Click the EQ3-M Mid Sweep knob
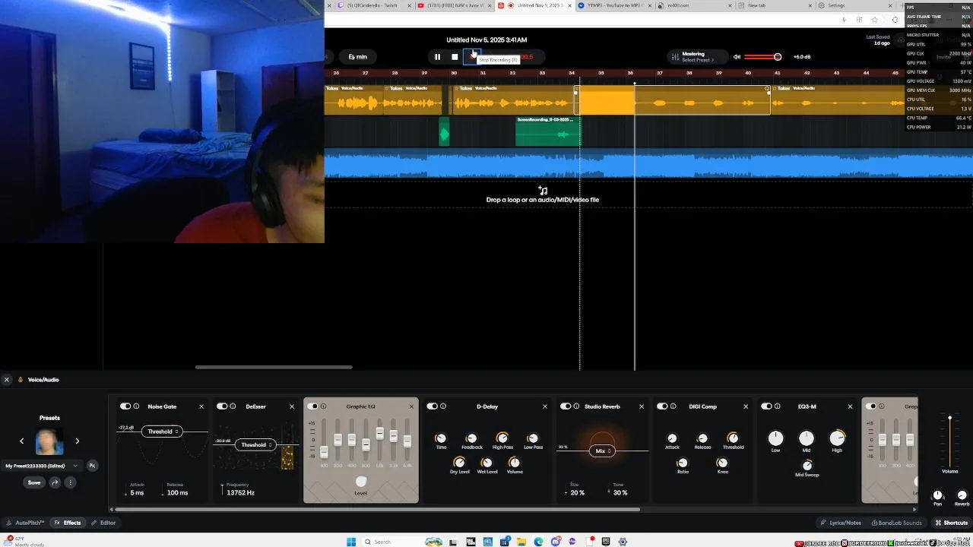 click(x=807, y=466)
